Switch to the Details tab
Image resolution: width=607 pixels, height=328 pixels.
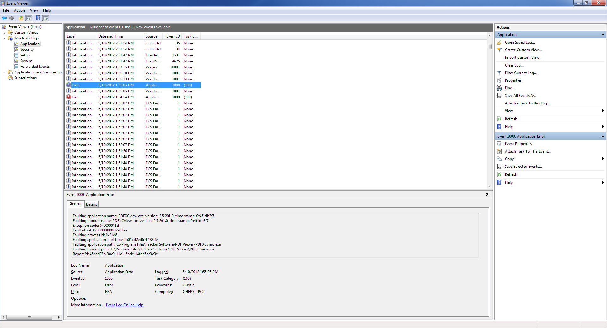pyautogui.click(x=92, y=204)
